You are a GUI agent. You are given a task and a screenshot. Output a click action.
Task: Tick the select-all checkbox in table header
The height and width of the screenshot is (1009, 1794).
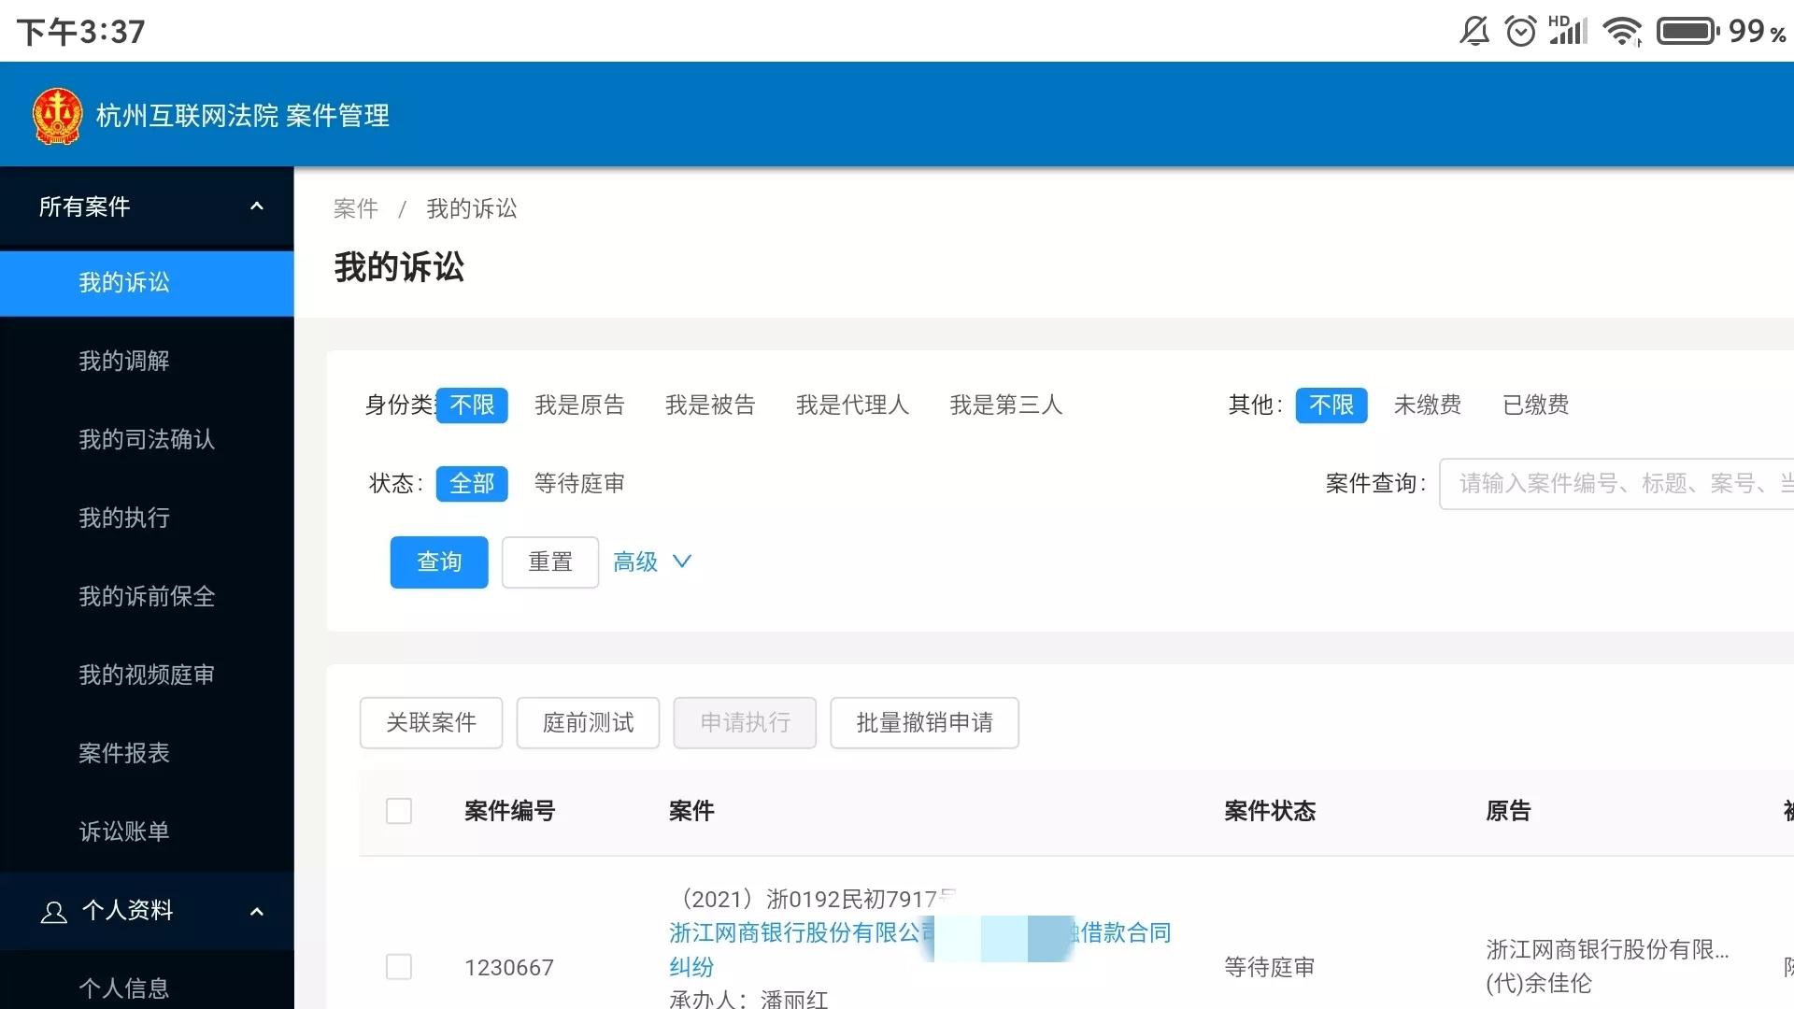point(399,811)
